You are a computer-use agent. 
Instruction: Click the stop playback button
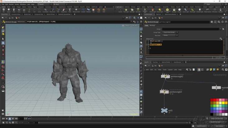10,119
